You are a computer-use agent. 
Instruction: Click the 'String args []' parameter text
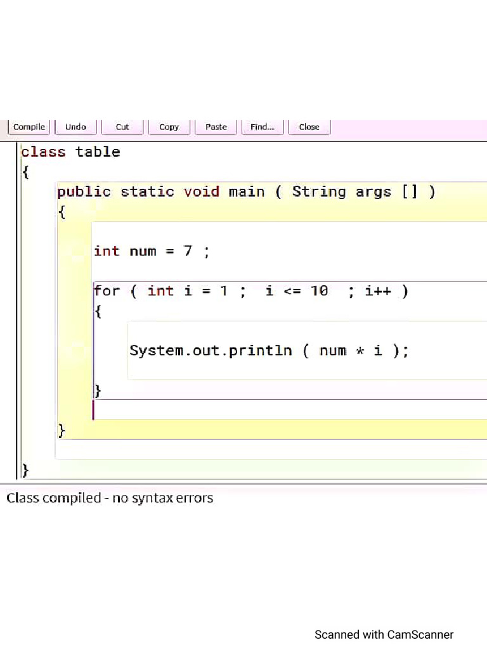(x=355, y=191)
